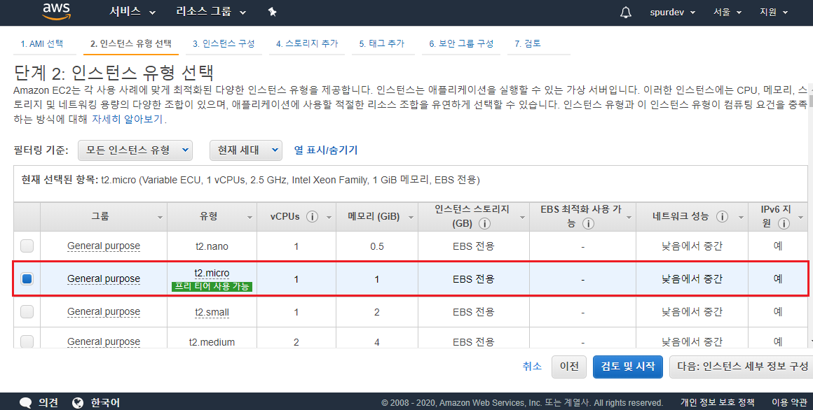Click the t2.nano type cell
813x410 pixels.
[x=212, y=246]
